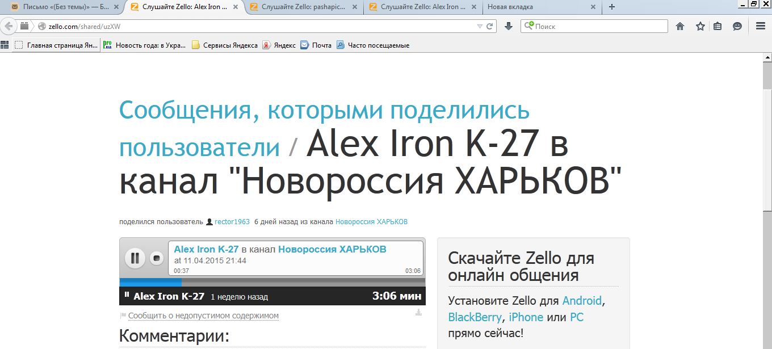Click the chat smiley icon in toolbar
This screenshot has height=349, width=772.
(x=737, y=26)
